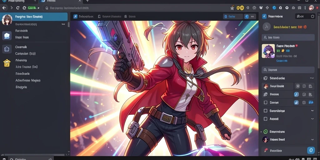
Task: Click the green circle icon in the right panel
Action: click(x=265, y=132)
